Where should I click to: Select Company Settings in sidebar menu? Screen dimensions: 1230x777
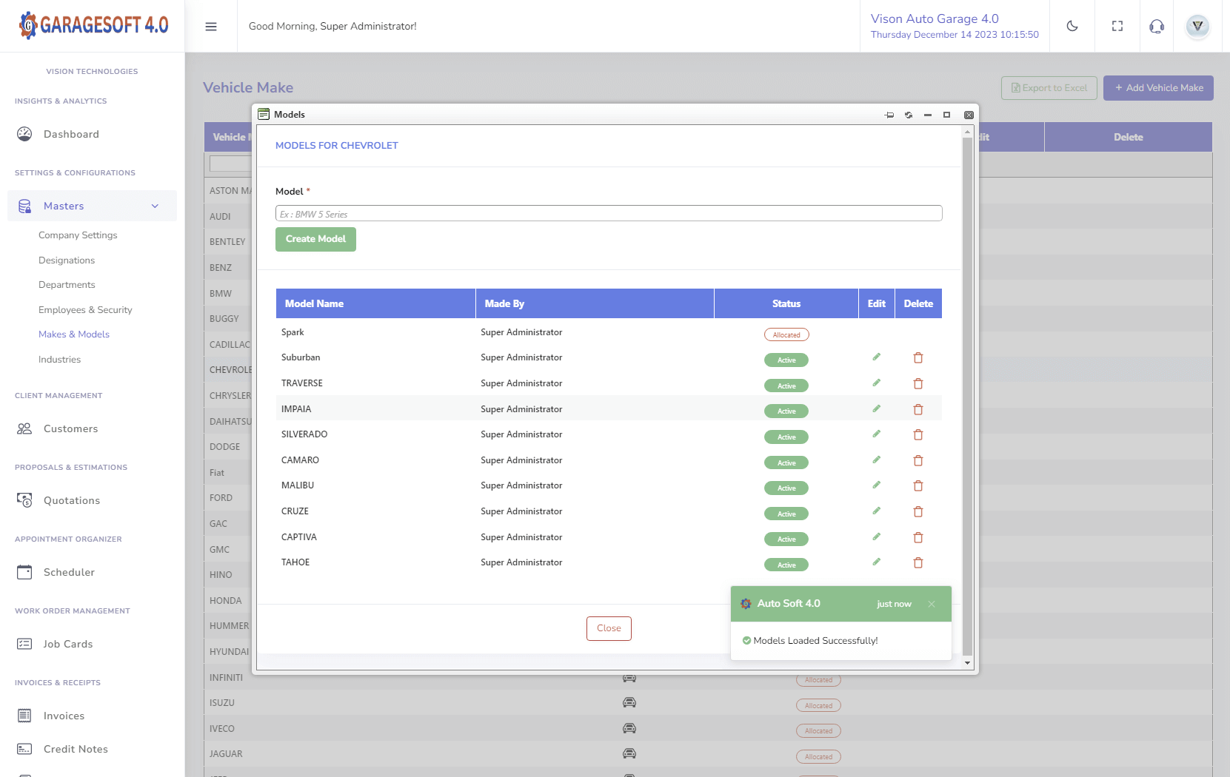point(78,235)
